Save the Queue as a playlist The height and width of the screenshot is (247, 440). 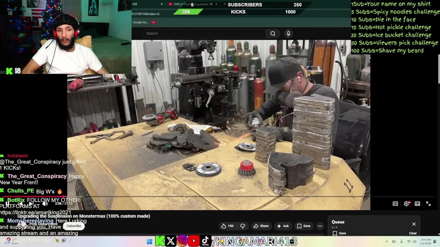coord(339,233)
